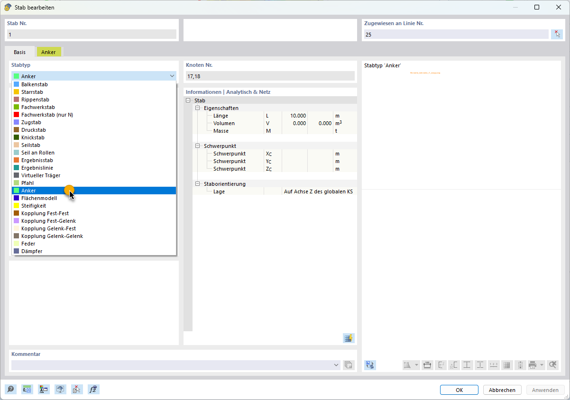Open font and color settings icon
This screenshot has width=570, height=400.
click(44, 389)
